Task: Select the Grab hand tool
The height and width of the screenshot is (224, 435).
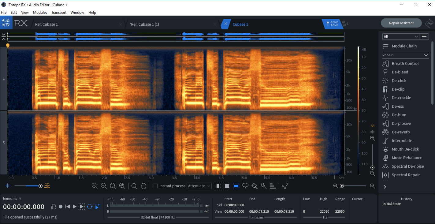Action: click(143, 186)
